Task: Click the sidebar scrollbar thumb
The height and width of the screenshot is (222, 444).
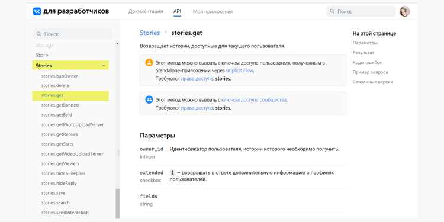Action: [118, 203]
